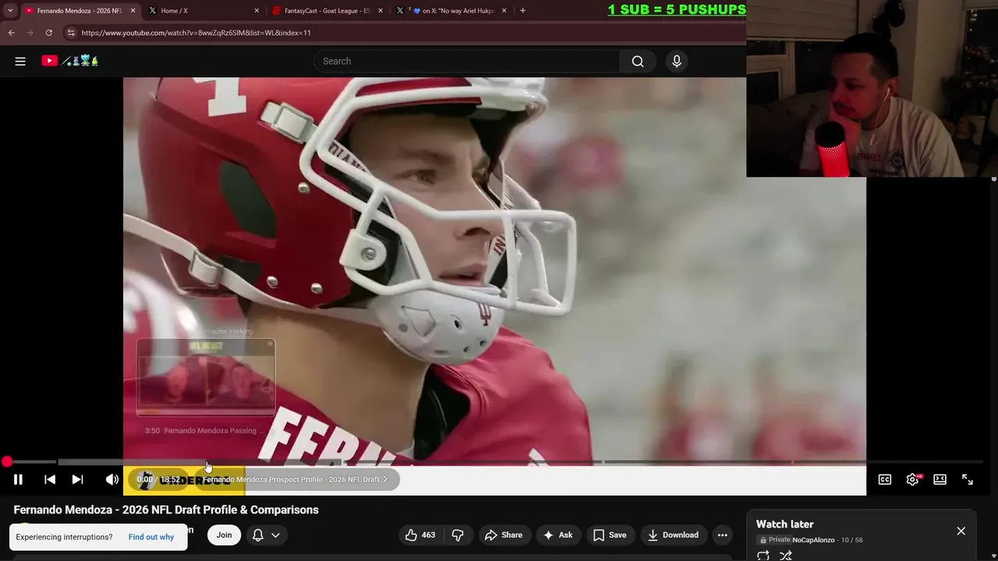Mute the video volume
The height and width of the screenshot is (561, 998).
[112, 479]
